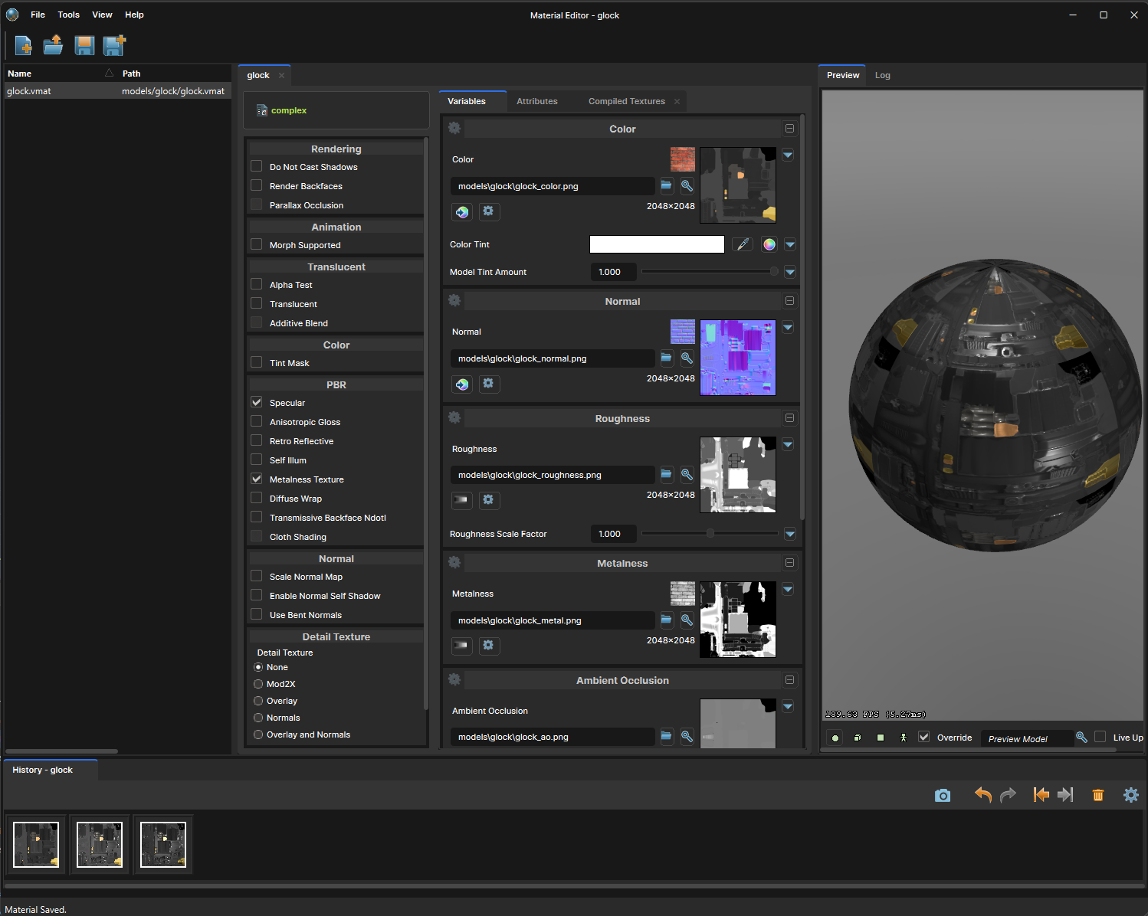Uncheck the Override option
This screenshot has width=1148, height=916.
[x=924, y=737]
